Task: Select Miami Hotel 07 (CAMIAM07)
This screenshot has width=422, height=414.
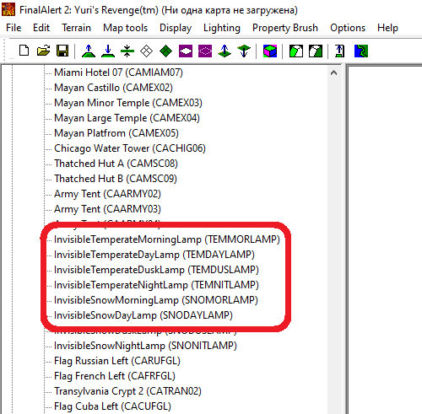Action: (x=118, y=73)
